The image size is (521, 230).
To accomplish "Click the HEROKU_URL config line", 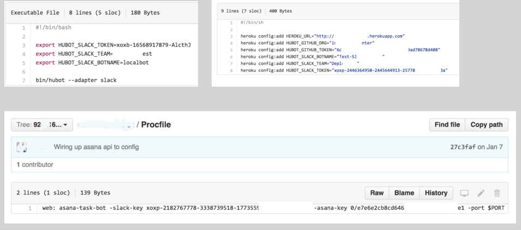I will [x=322, y=36].
